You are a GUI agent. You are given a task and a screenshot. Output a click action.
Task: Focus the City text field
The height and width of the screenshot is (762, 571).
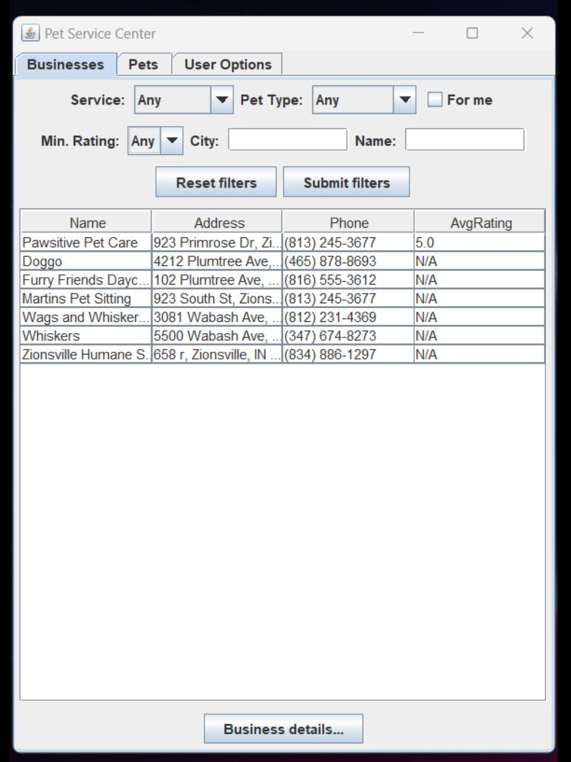pyautogui.click(x=287, y=140)
